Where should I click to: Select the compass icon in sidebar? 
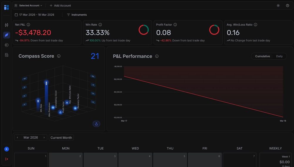tap(6, 35)
